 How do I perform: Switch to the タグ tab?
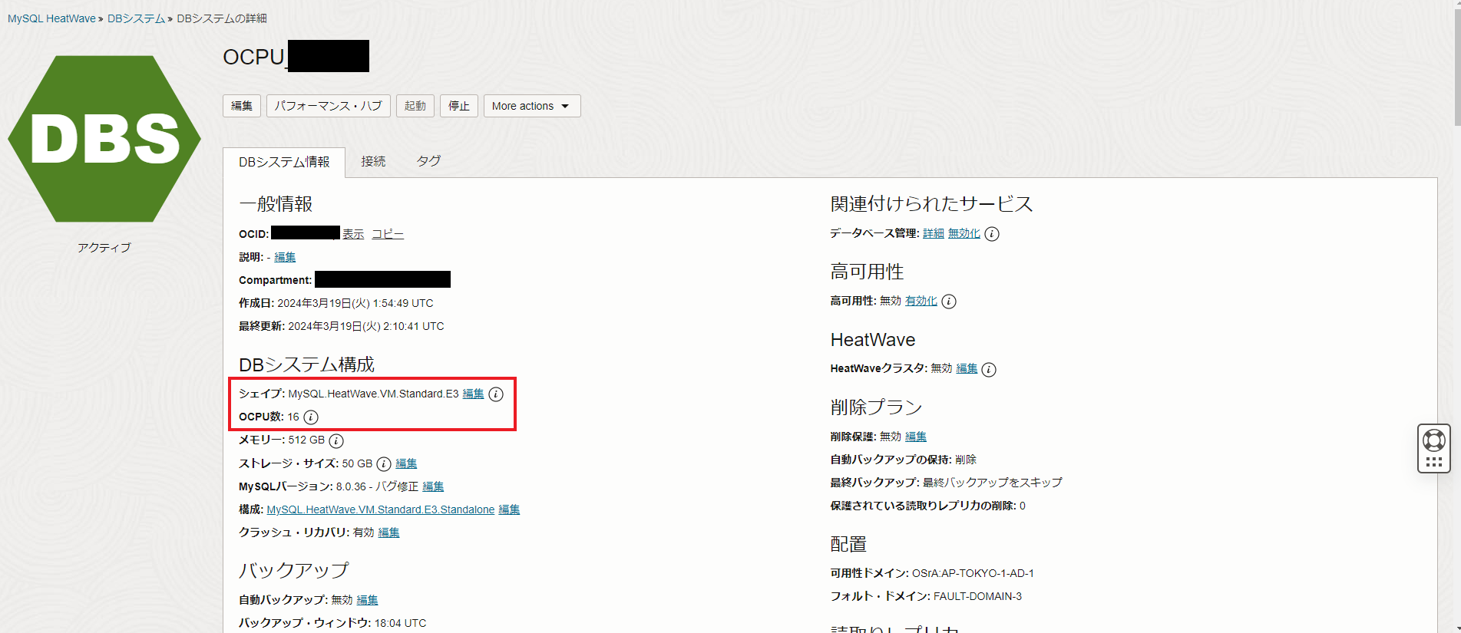click(x=428, y=161)
